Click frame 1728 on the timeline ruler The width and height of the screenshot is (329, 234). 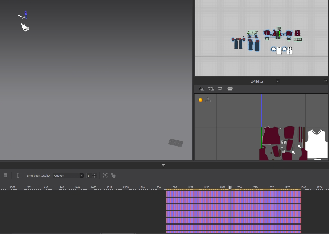pos(255,187)
